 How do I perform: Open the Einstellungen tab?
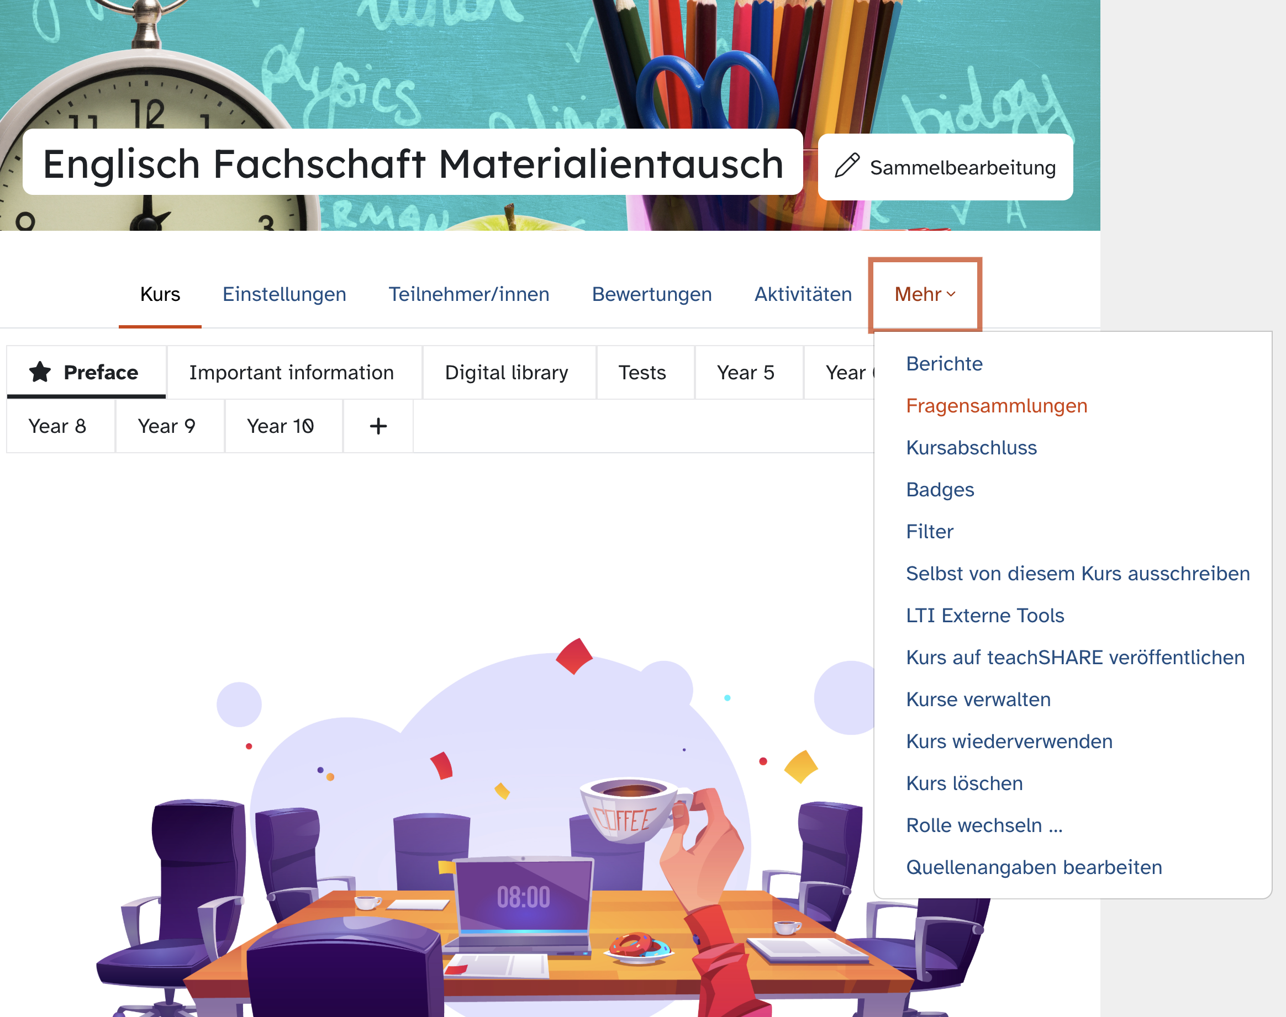(x=284, y=294)
